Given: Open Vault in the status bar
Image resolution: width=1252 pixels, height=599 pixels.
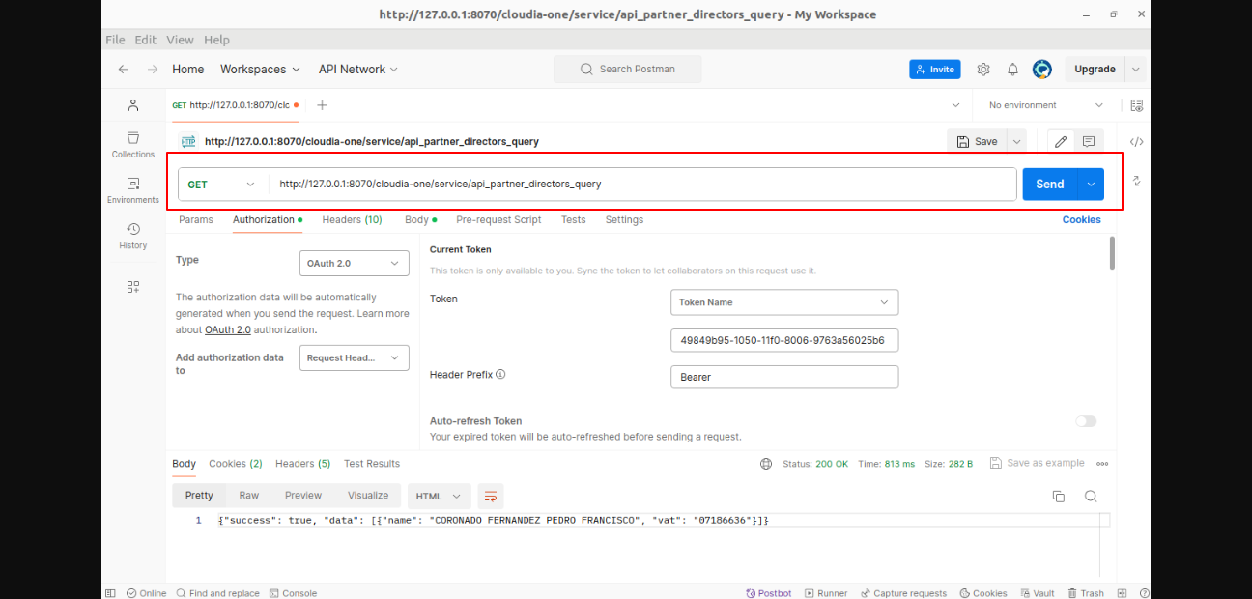Looking at the screenshot, I should (x=1037, y=593).
